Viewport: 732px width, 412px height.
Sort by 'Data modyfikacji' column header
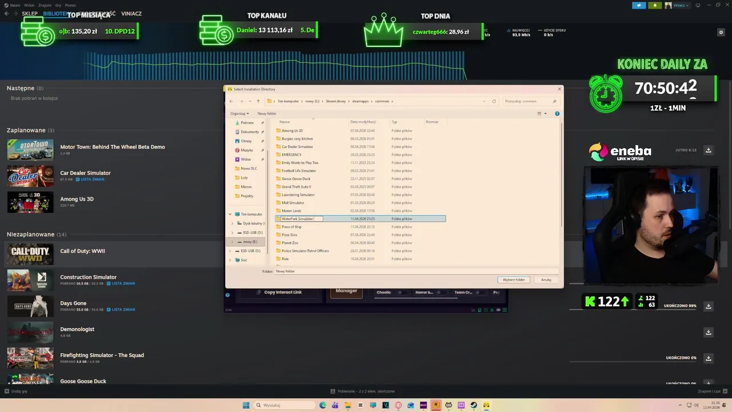click(363, 122)
